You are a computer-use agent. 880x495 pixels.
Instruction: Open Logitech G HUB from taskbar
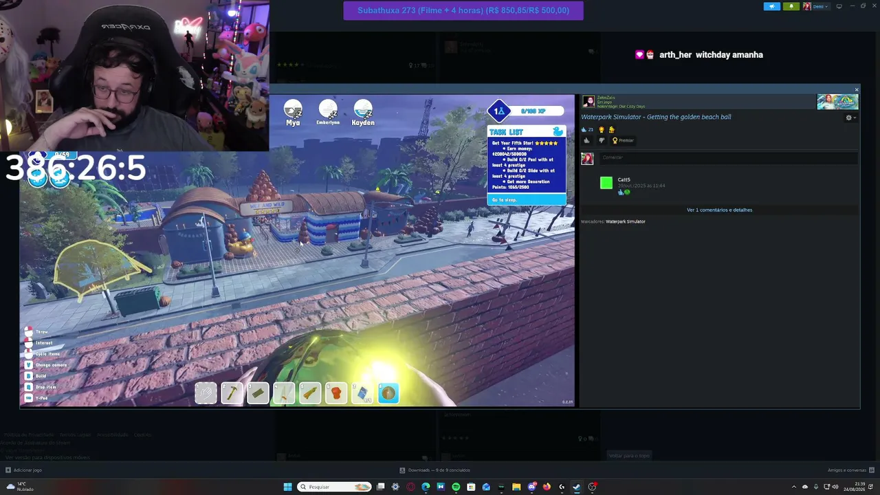pos(562,487)
